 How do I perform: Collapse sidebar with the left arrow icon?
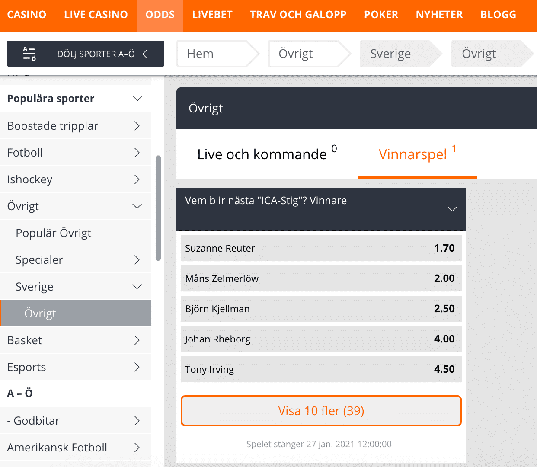(x=145, y=54)
